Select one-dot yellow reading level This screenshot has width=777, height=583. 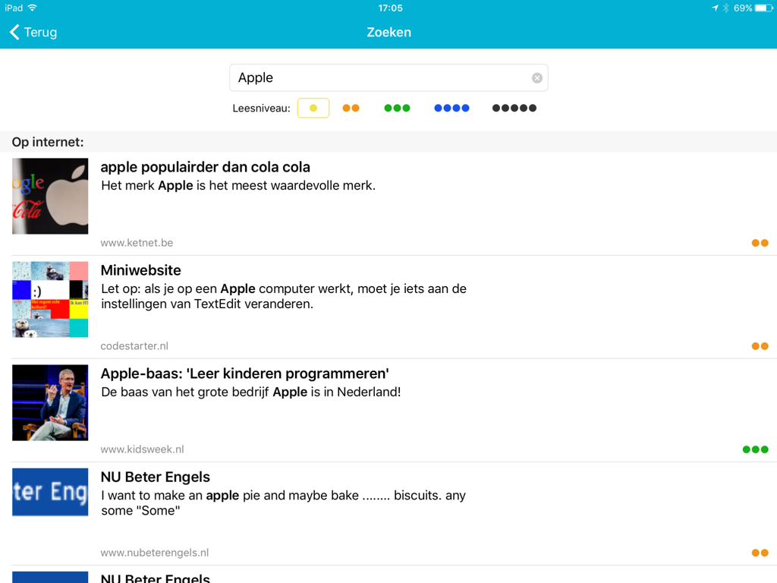[x=313, y=108]
